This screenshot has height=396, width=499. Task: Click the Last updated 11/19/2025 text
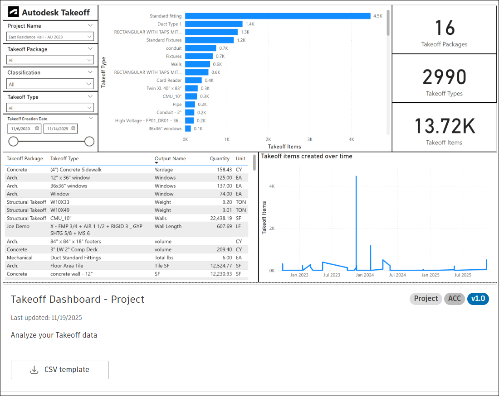click(x=46, y=318)
